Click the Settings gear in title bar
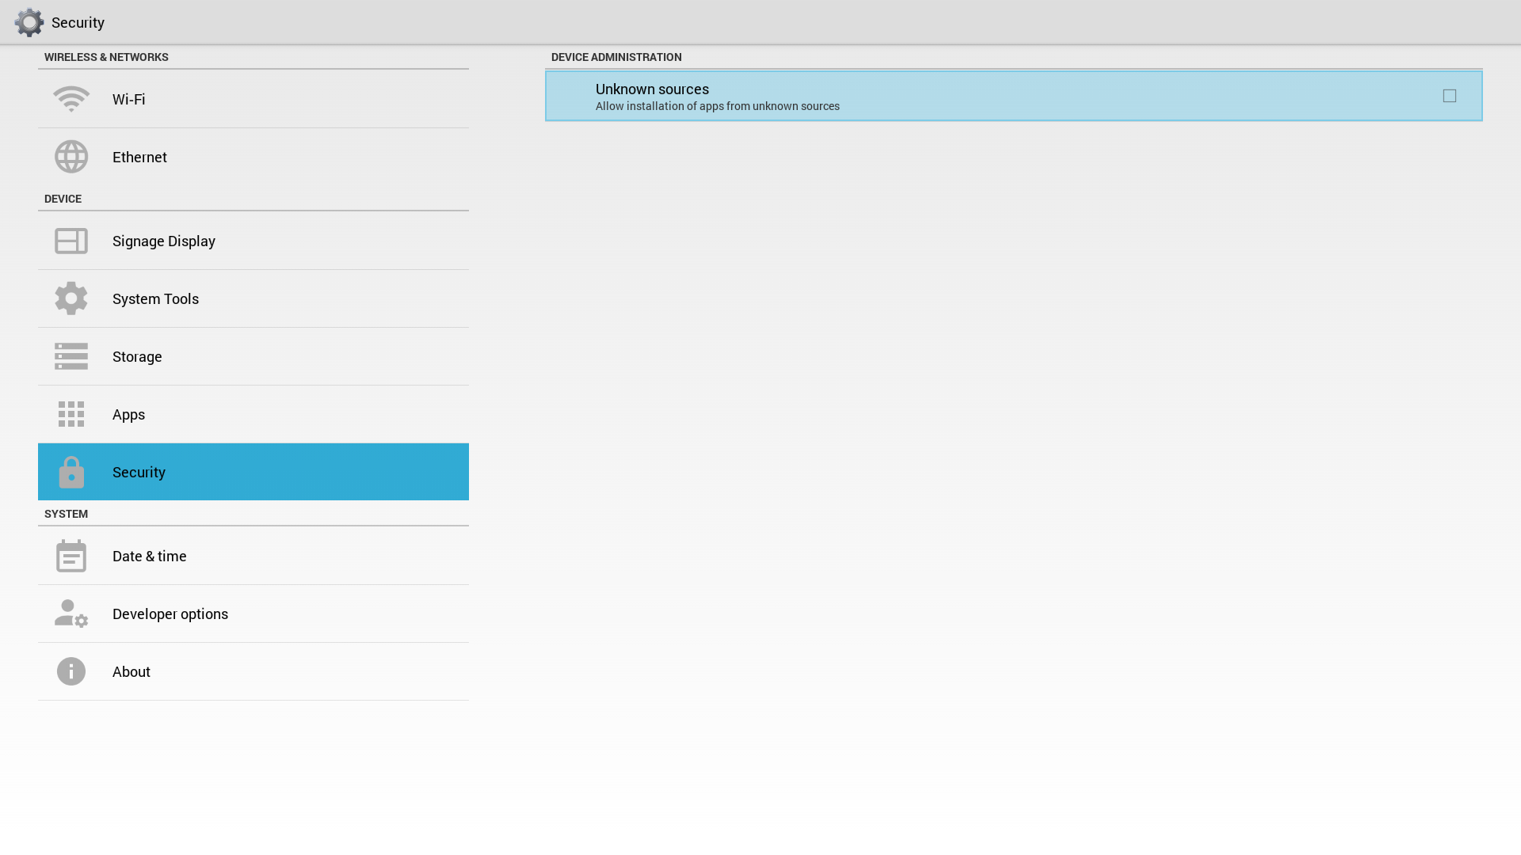 (29, 22)
